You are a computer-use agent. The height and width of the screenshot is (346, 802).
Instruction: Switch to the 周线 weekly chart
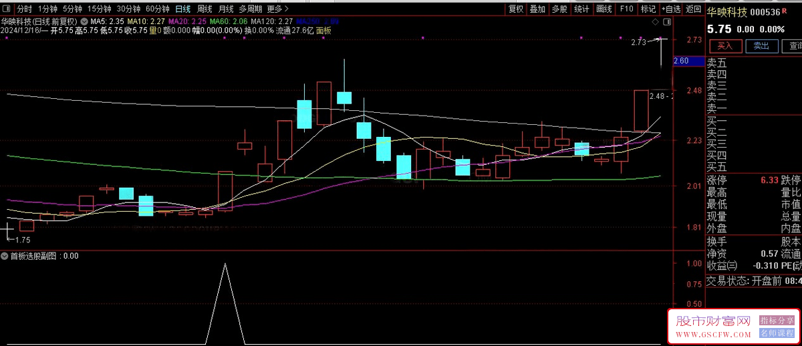[205, 9]
